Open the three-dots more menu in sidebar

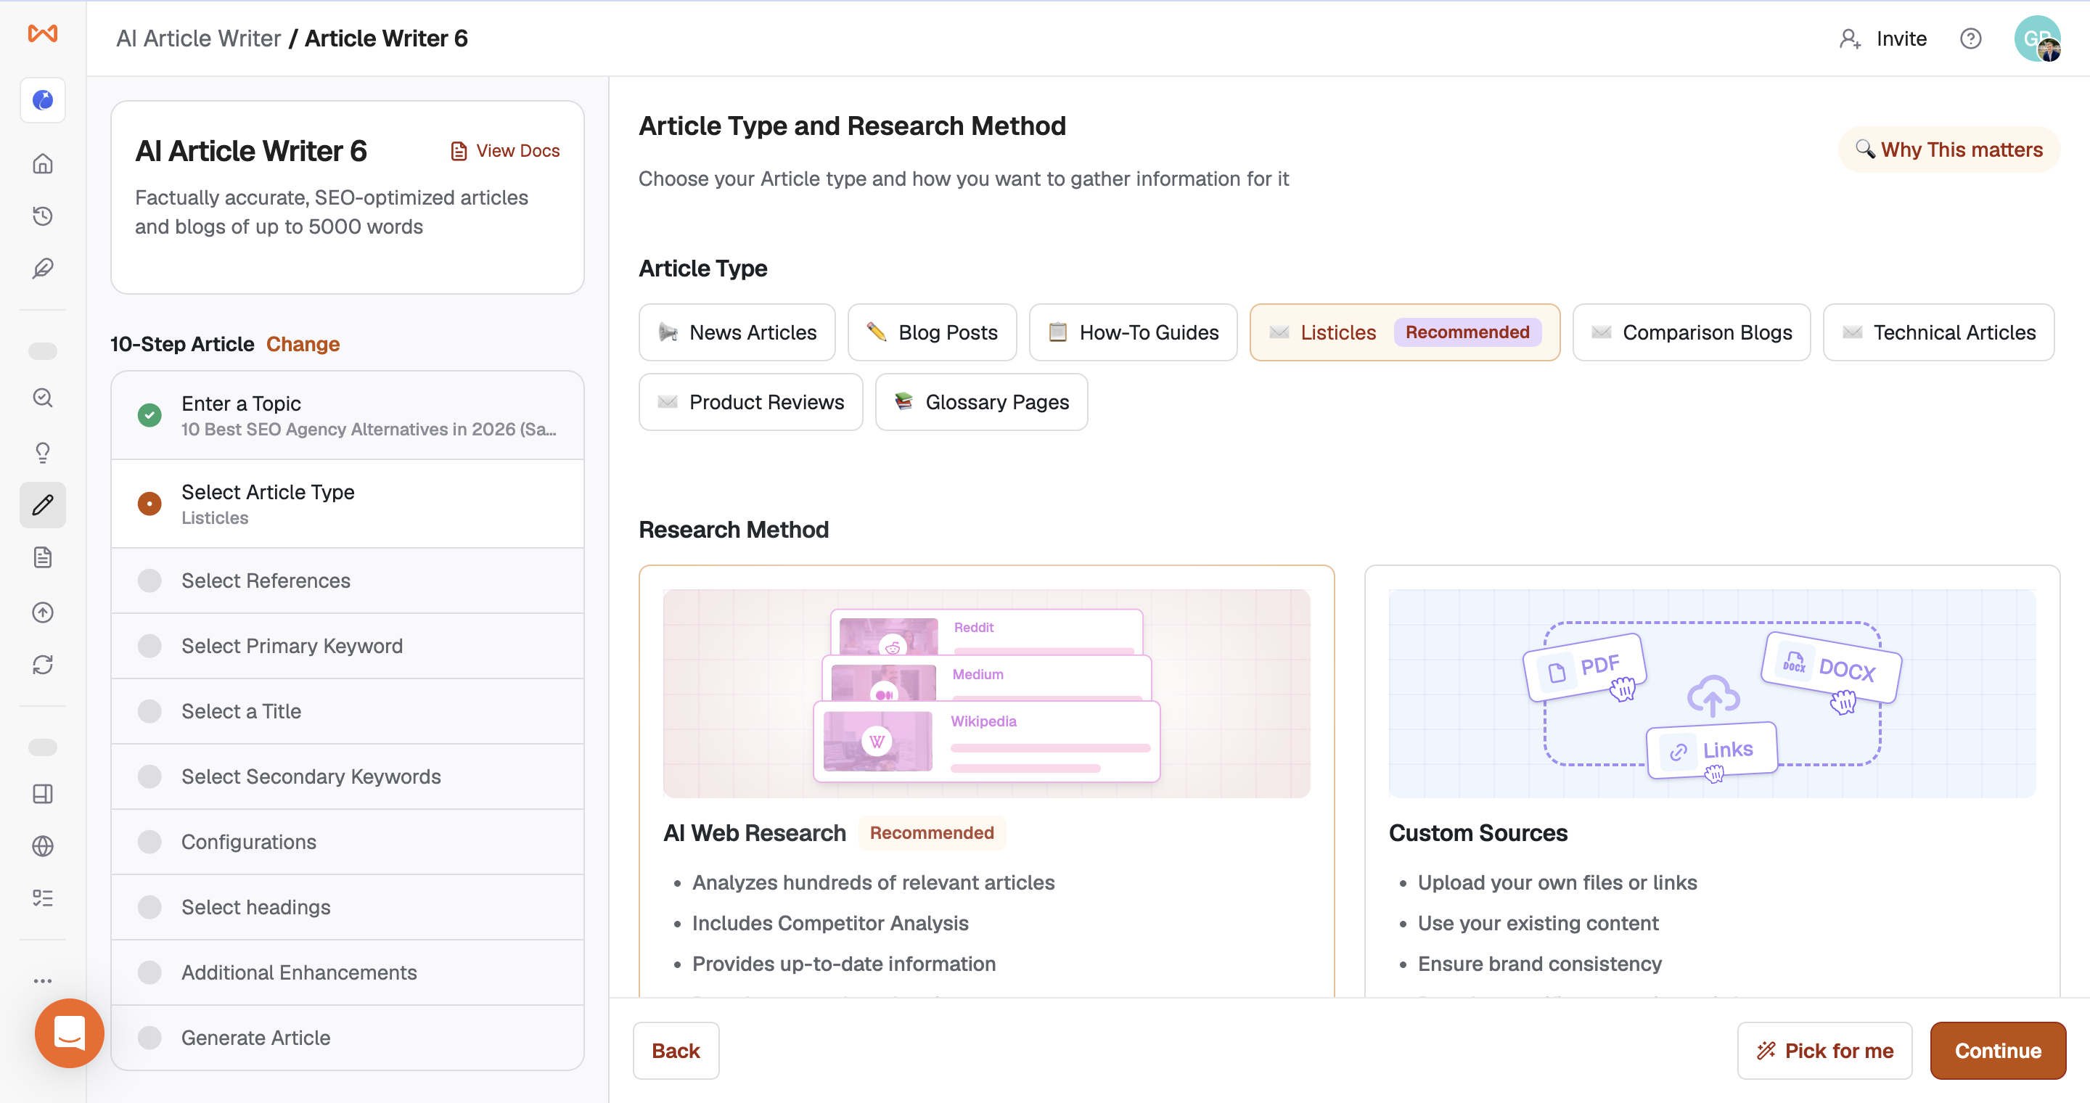point(42,980)
